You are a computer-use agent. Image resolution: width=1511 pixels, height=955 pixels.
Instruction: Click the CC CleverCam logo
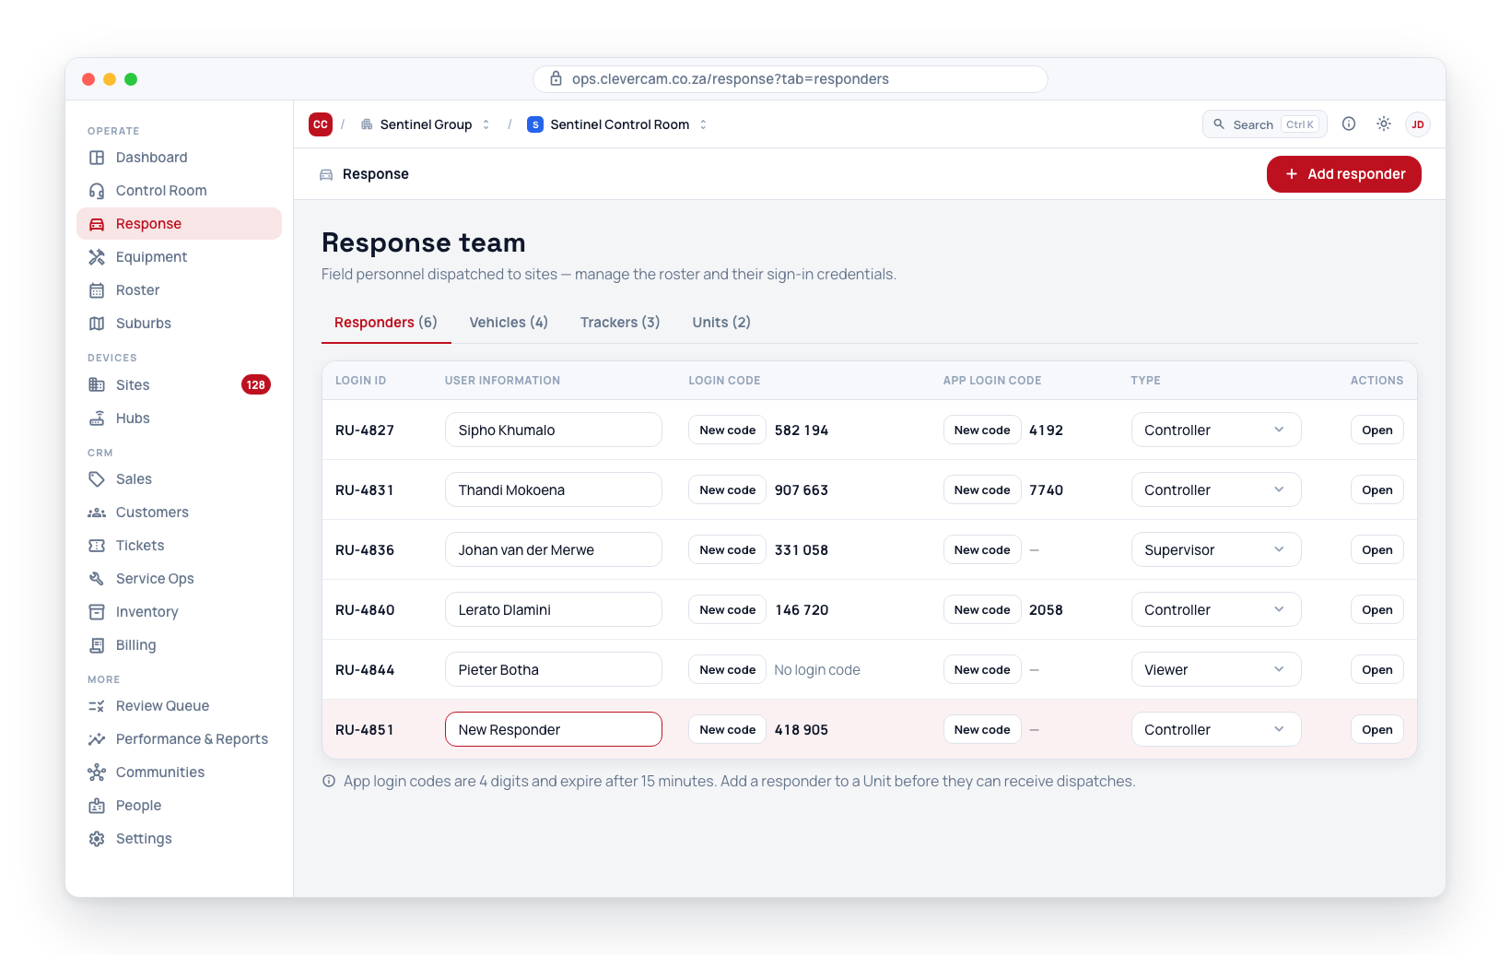pos(321,124)
